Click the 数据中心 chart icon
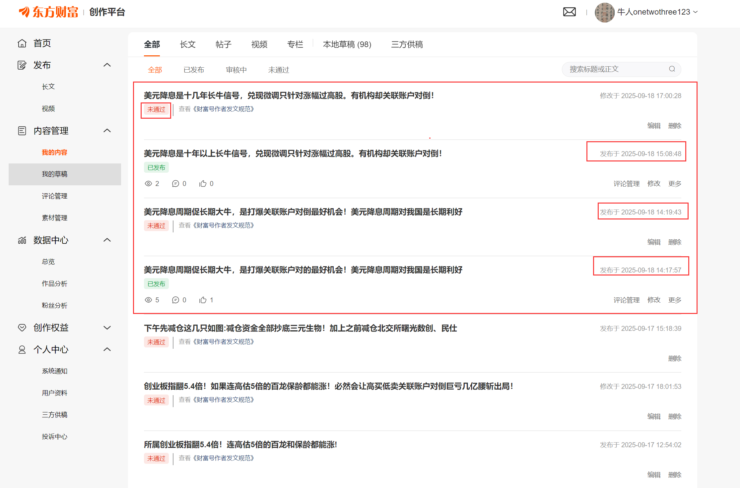The height and width of the screenshot is (488, 740). (x=22, y=240)
